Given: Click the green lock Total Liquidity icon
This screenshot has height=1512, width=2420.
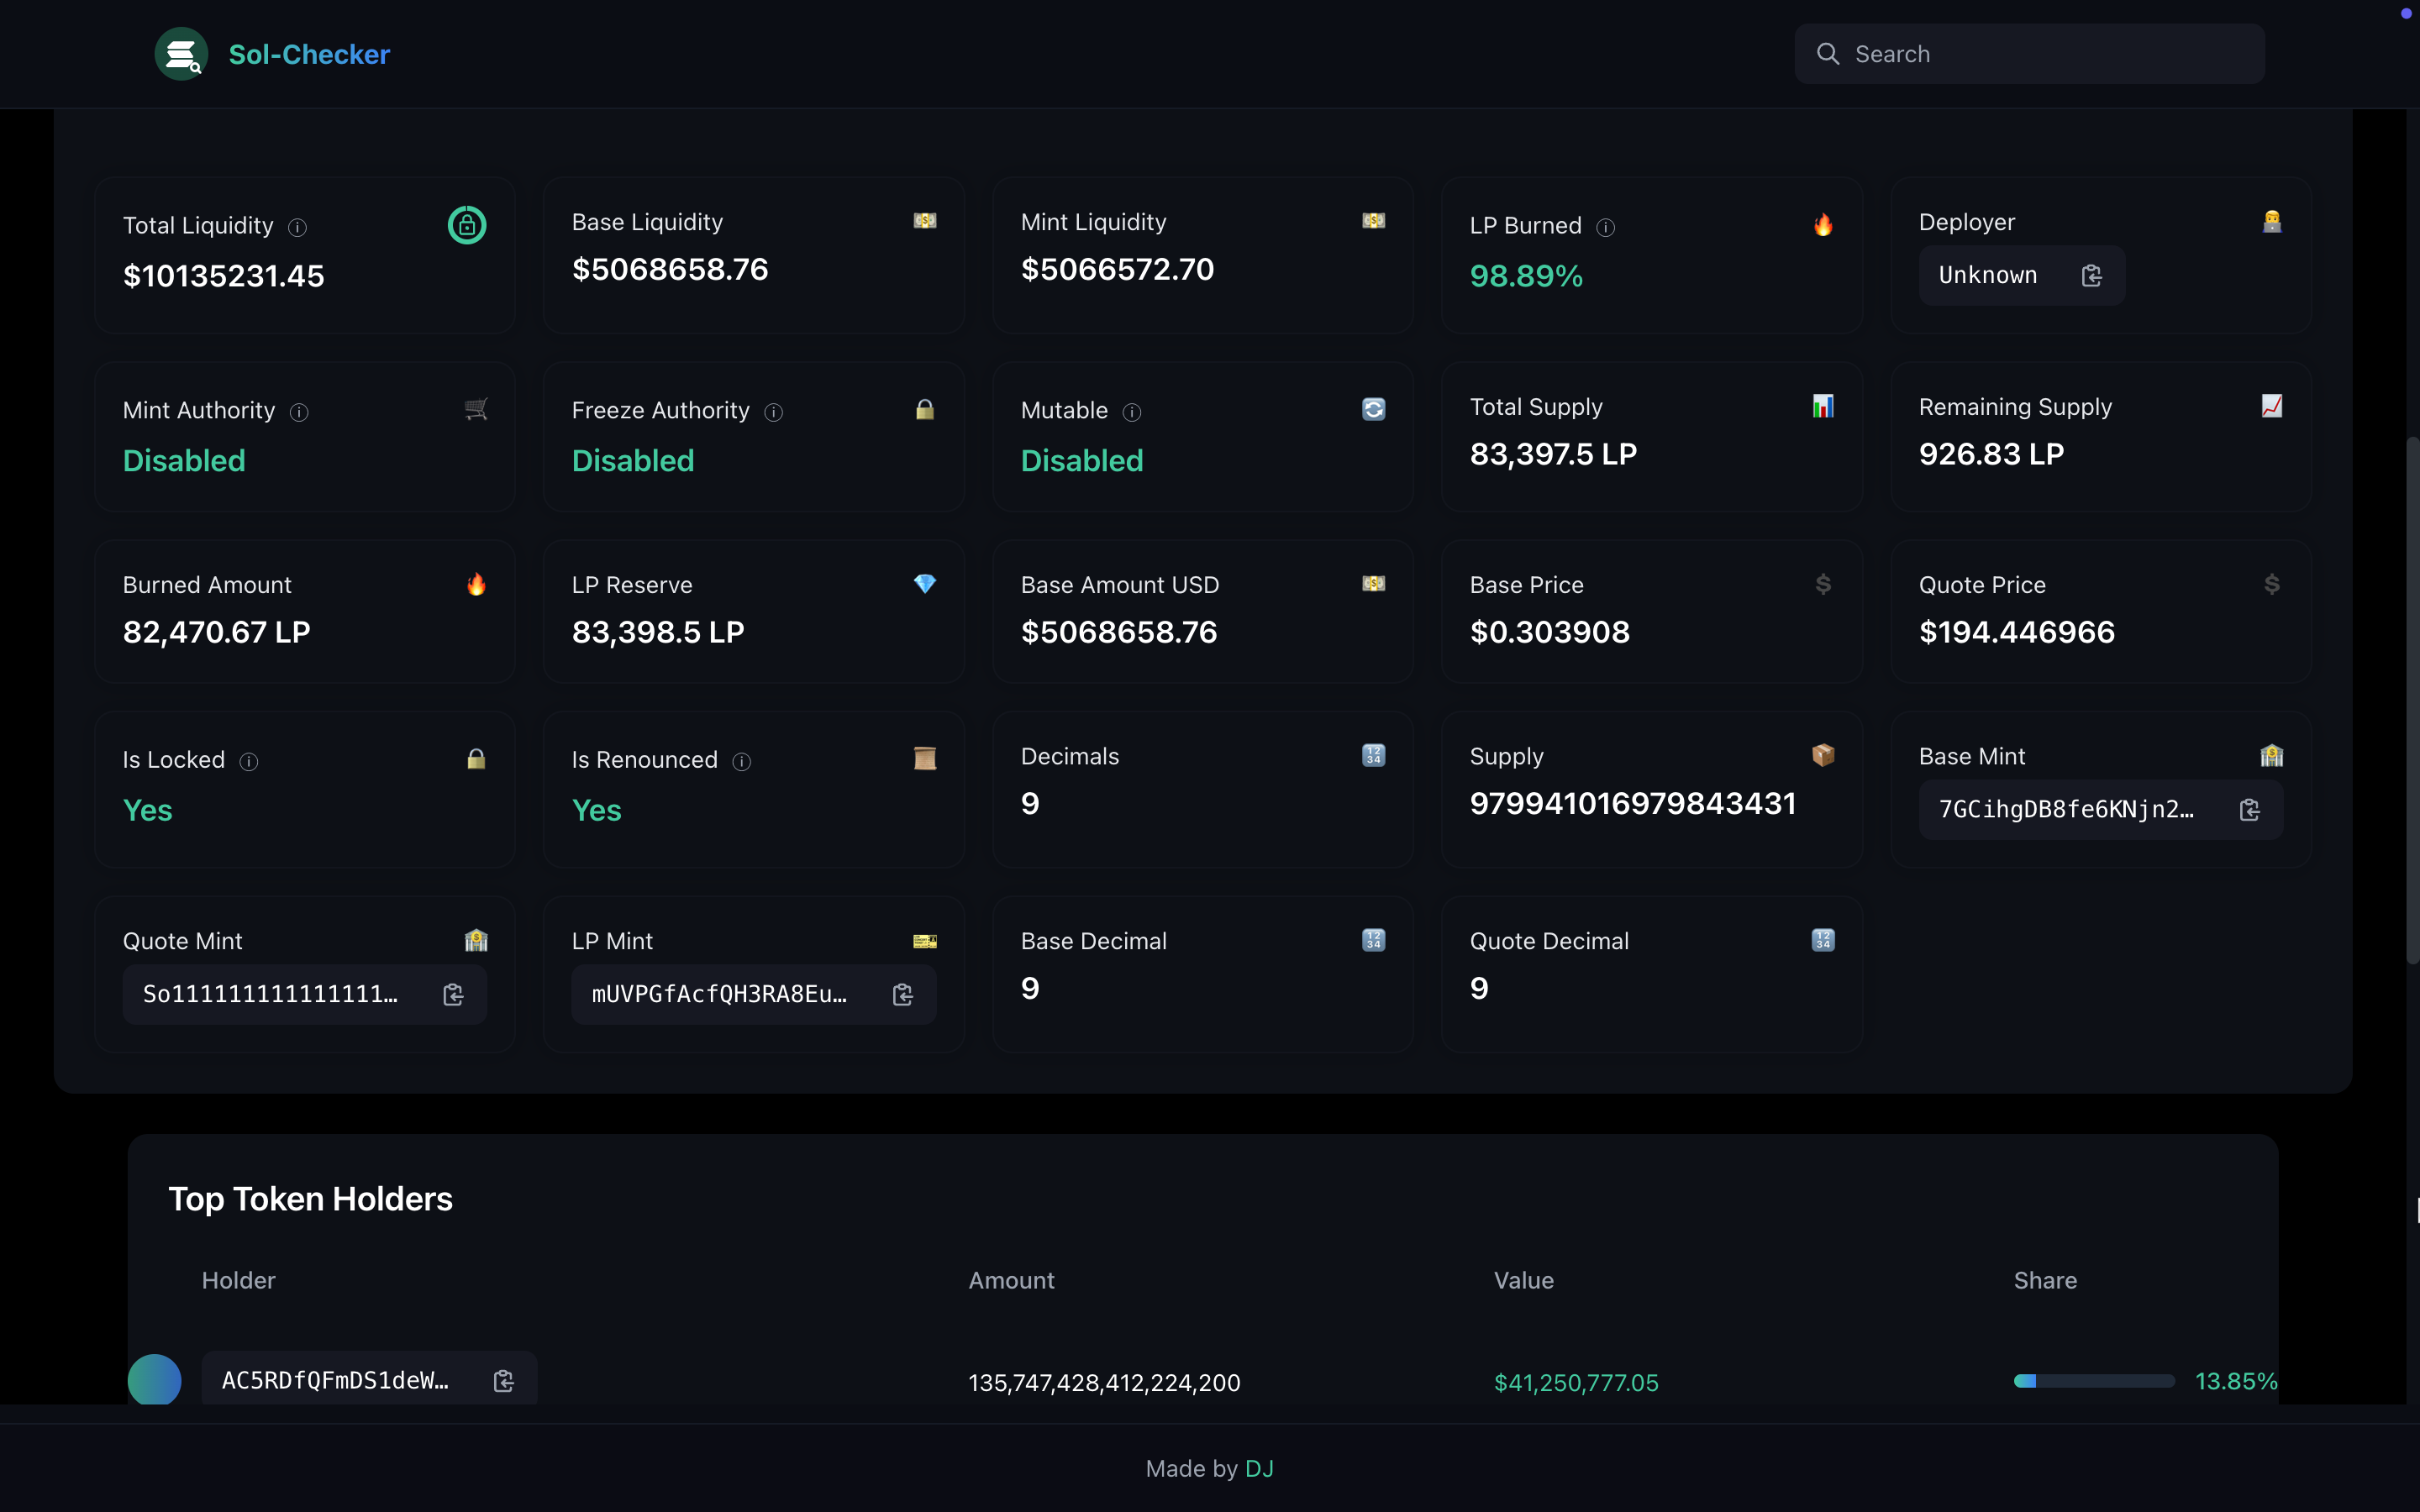Looking at the screenshot, I should pos(466,225).
